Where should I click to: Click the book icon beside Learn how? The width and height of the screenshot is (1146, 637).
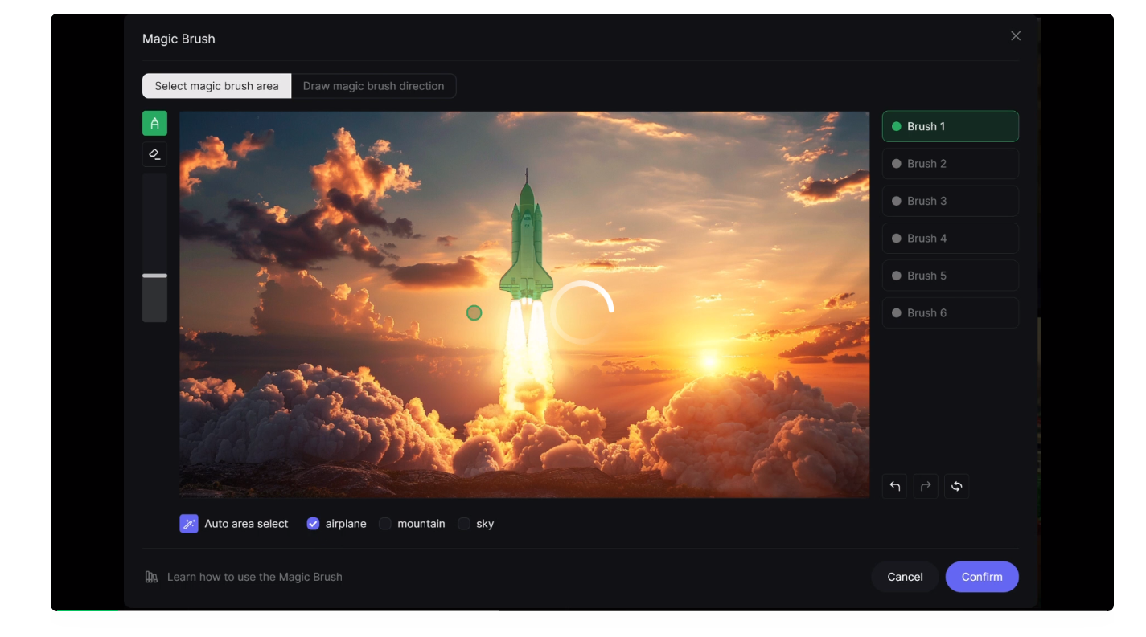click(x=151, y=577)
